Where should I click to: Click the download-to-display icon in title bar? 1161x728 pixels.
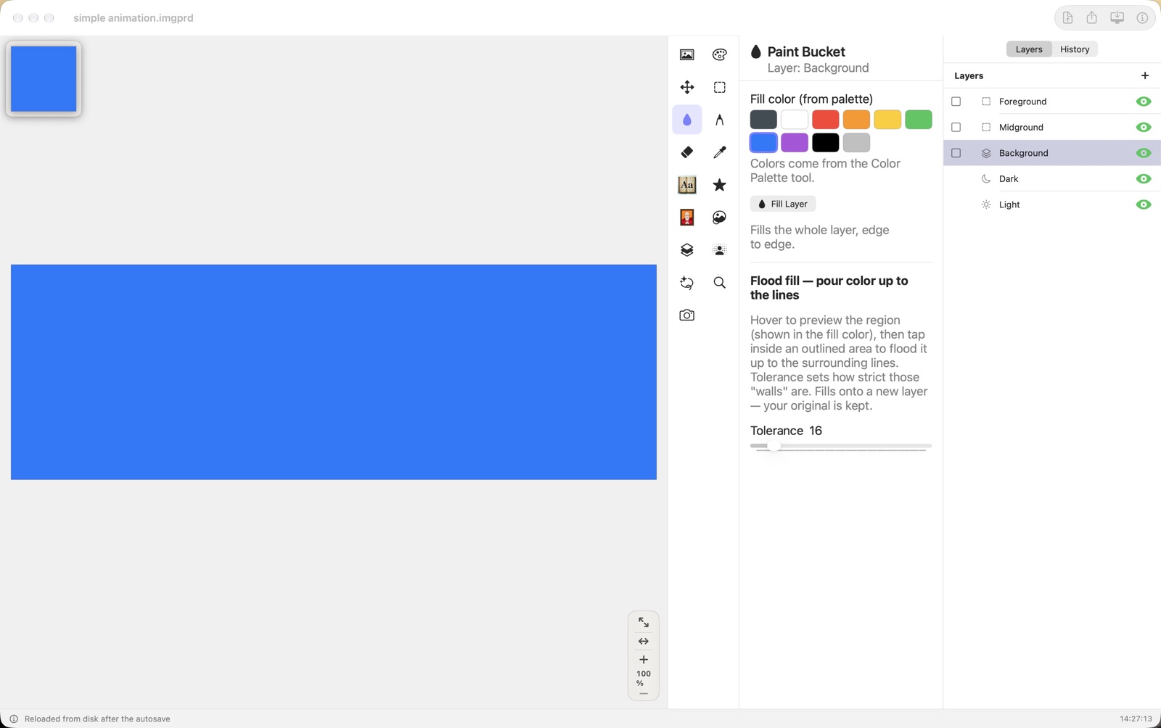pos(1117,18)
